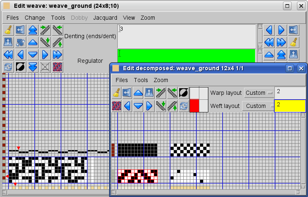Open the Jacquard menu
The height and width of the screenshot is (197, 308).
coord(105,18)
